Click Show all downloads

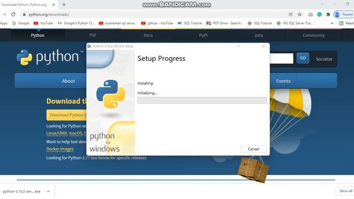pos(345,191)
